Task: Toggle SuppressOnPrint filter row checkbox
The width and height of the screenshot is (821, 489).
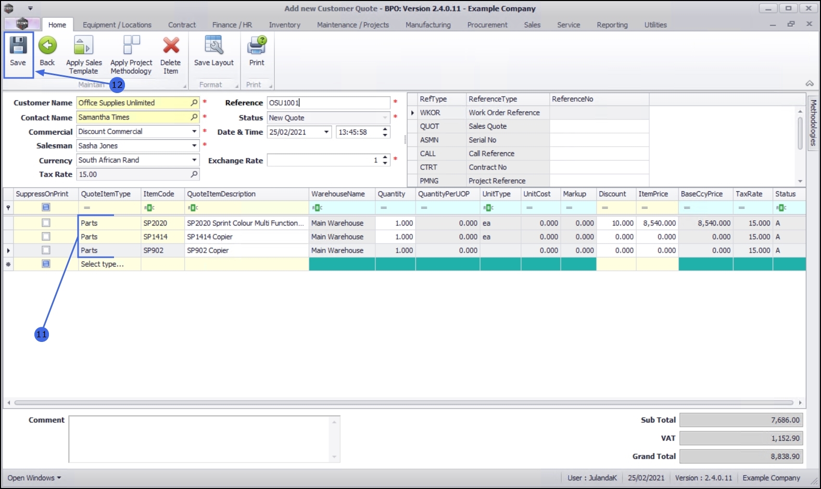Action: tap(46, 207)
